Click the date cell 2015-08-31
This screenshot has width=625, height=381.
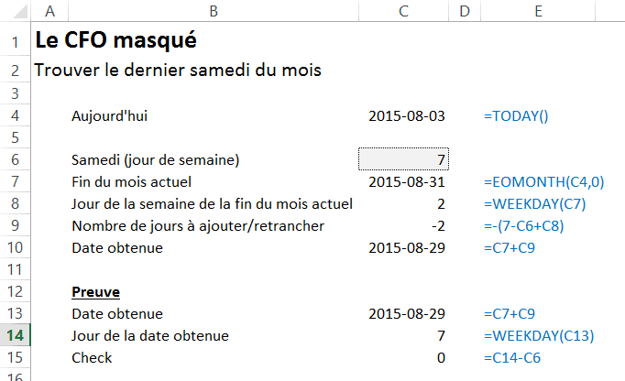tap(407, 181)
